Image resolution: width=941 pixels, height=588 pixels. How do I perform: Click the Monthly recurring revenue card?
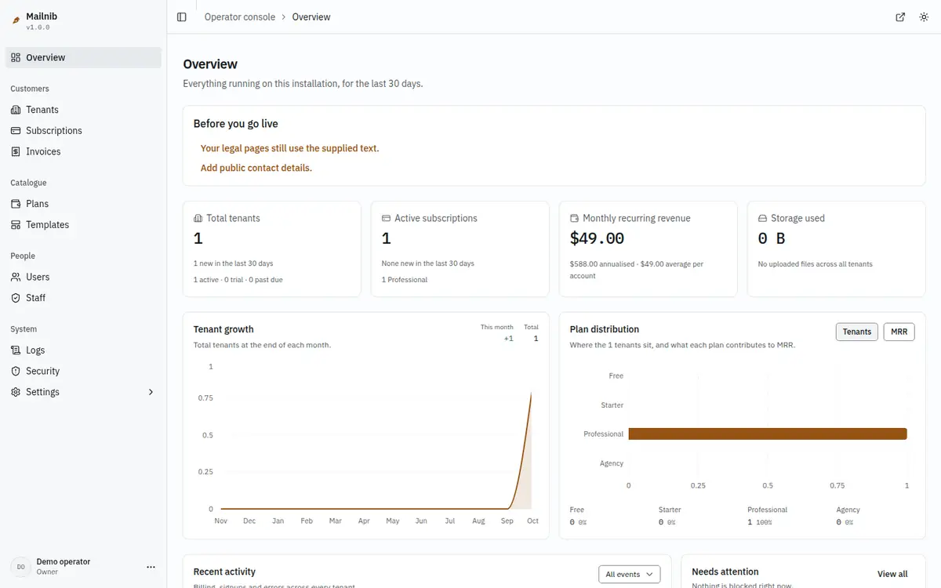649,249
